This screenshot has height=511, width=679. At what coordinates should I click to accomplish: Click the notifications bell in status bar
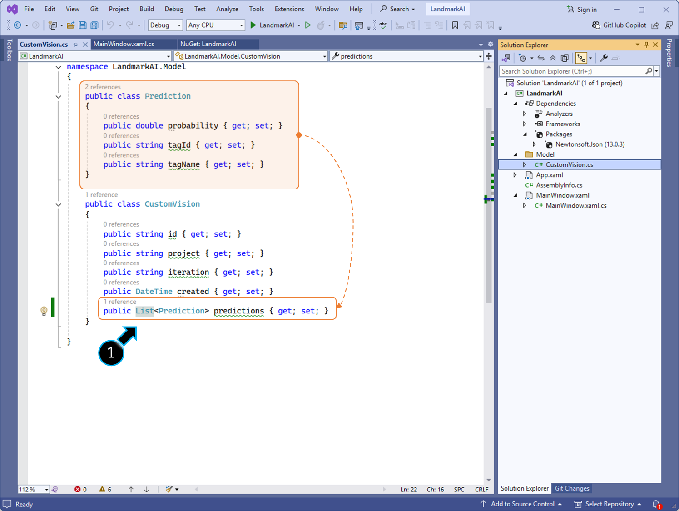tap(656, 504)
